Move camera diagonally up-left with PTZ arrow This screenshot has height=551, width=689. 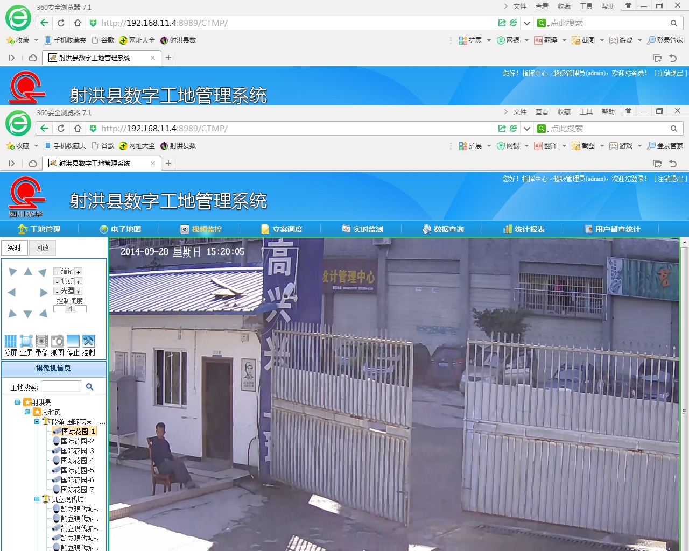(x=13, y=272)
